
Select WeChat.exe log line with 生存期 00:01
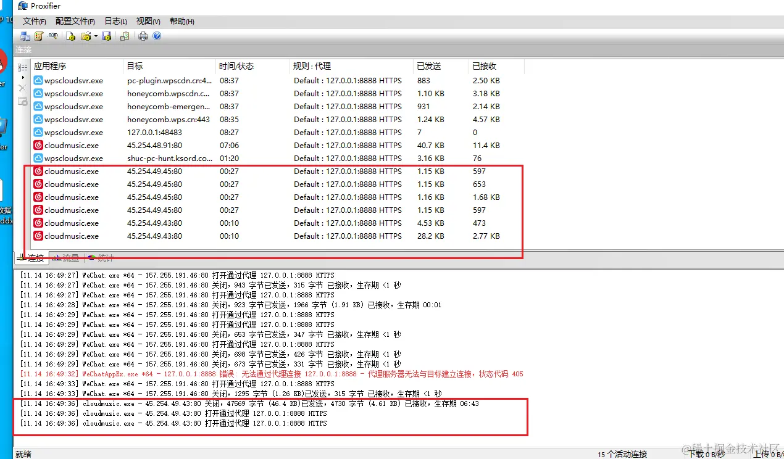pos(230,305)
